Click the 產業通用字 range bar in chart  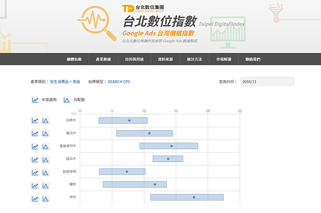point(169,146)
